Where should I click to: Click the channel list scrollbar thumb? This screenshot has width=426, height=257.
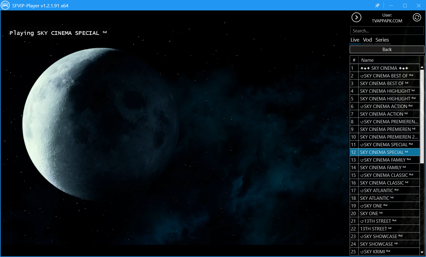(422, 116)
